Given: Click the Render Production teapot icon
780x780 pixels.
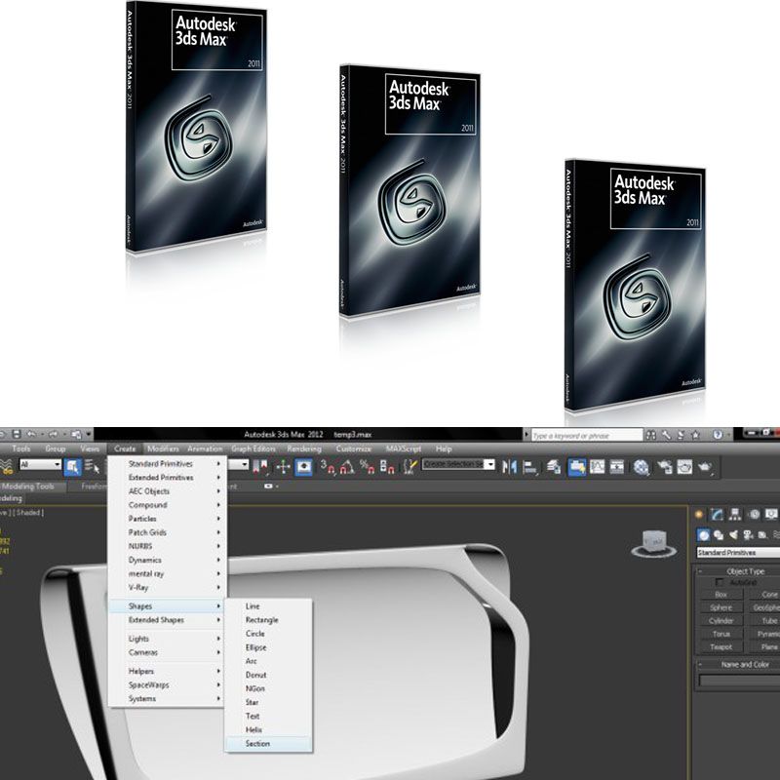Looking at the screenshot, I should [705, 467].
